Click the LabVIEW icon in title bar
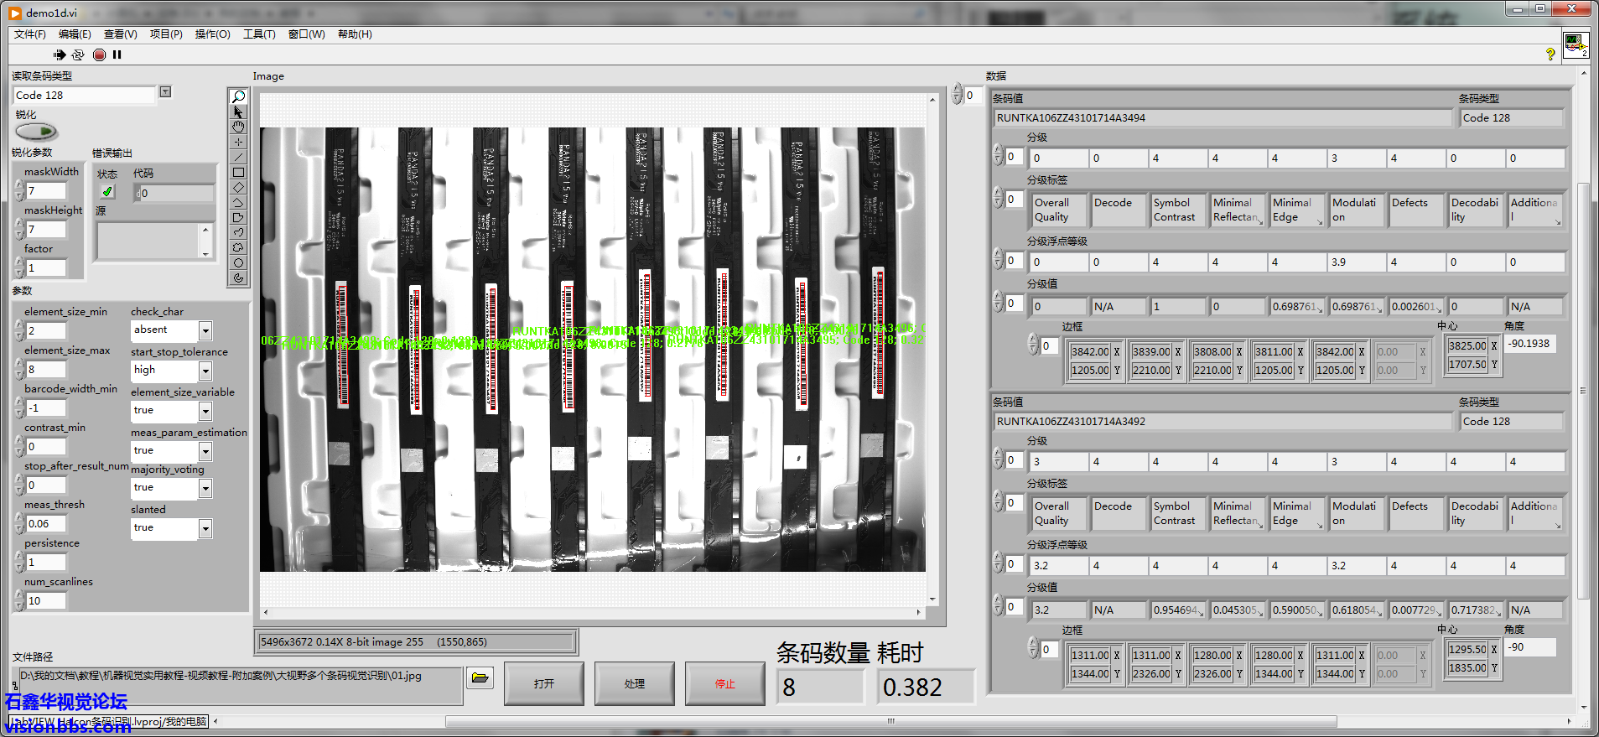The height and width of the screenshot is (737, 1599). 15,13
